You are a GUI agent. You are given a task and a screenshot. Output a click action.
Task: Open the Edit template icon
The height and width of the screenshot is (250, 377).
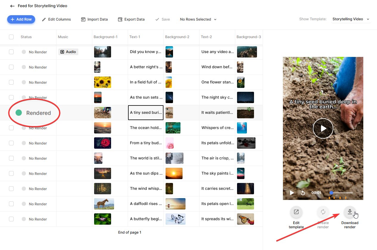tap(296, 212)
